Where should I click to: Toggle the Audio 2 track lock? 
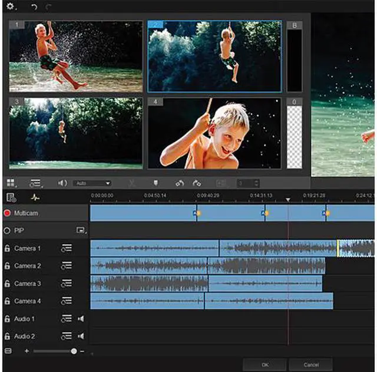8,336
